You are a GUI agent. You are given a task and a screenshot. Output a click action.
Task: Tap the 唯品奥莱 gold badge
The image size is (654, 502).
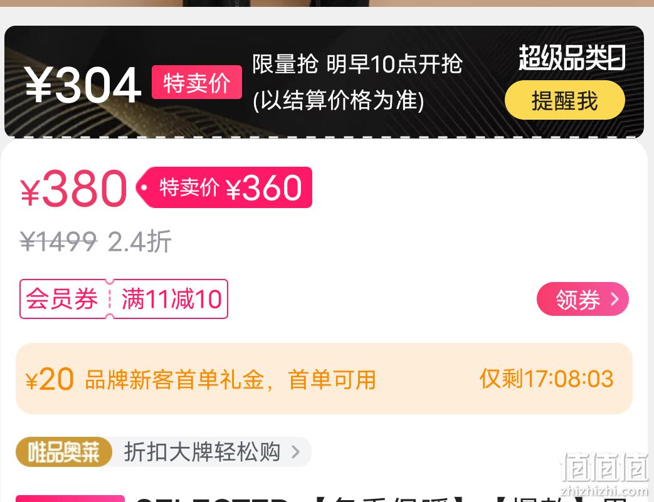(64, 452)
